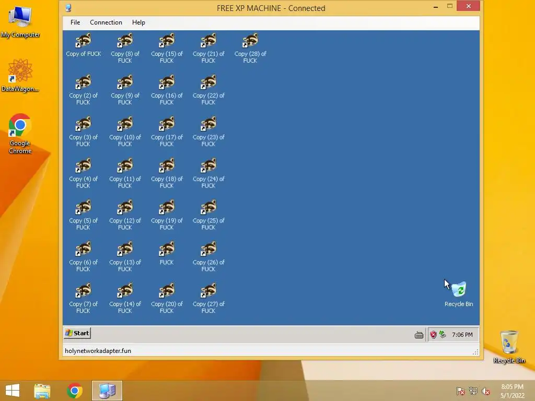This screenshot has width=535, height=401.
Task: Select the 'Copy (13) of FUCK' shortcut
Action: click(125, 257)
